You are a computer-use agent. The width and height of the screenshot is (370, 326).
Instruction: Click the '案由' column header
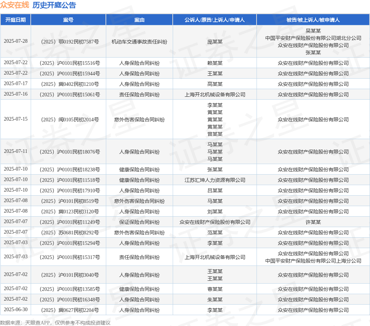[x=139, y=20]
